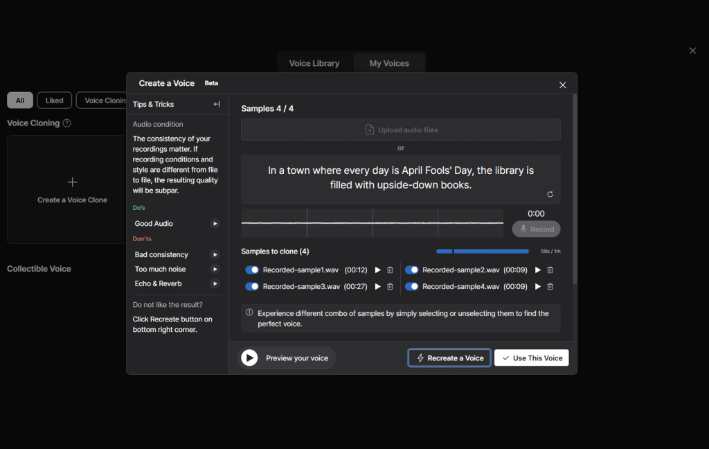The width and height of the screenshot is (709, 449).
Task: Click the Voice Cloning help icon
Action: [66, 123]
